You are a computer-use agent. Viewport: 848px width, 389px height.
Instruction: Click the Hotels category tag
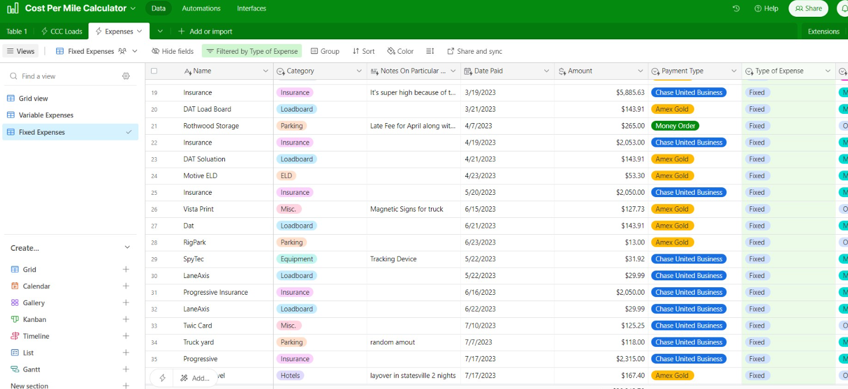click(290, 376)
